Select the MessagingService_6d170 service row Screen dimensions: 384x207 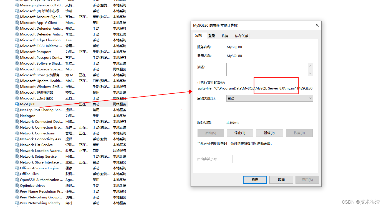click(71, 5)
